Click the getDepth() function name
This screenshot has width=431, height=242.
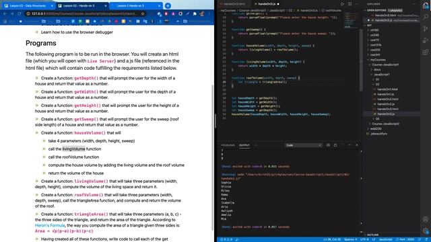(86, 78)
